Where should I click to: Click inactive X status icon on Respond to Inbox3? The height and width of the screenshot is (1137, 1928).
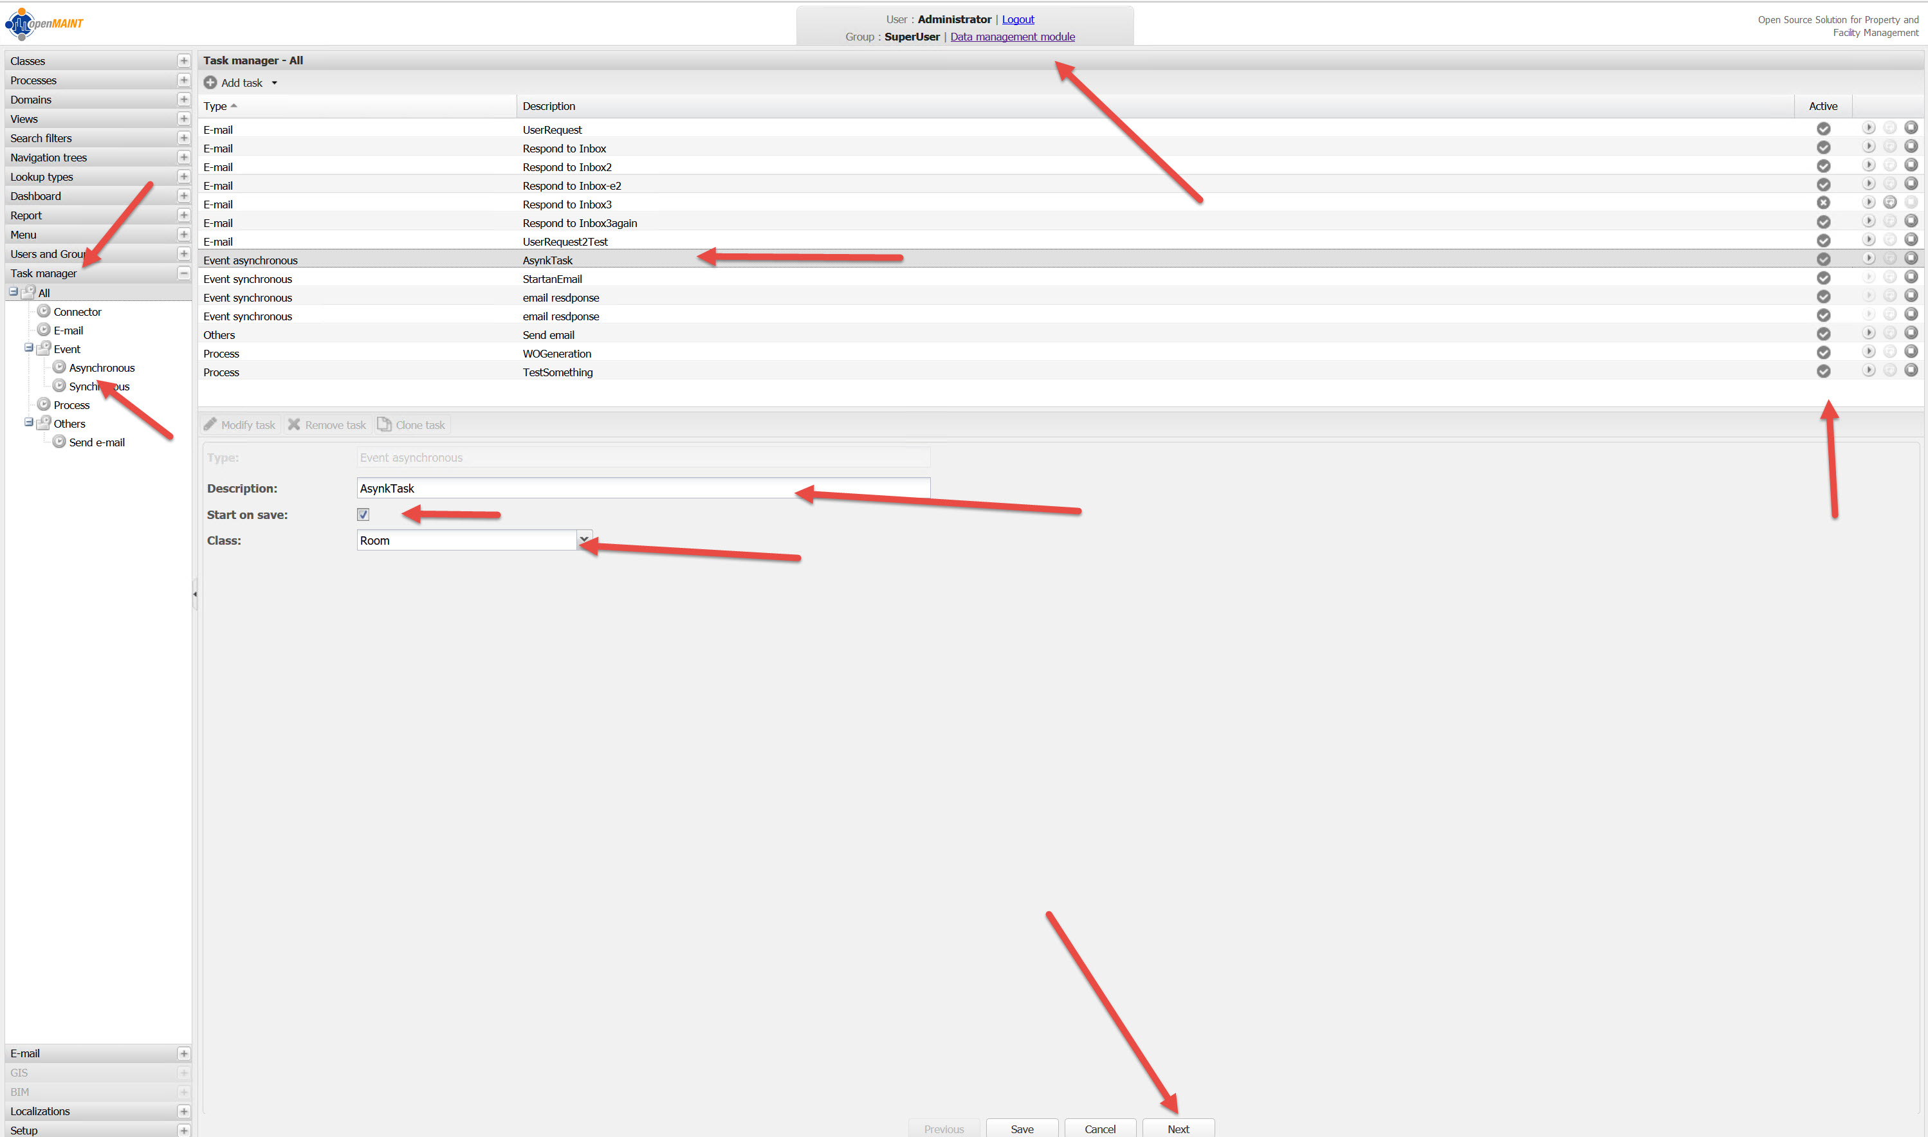1823,203
